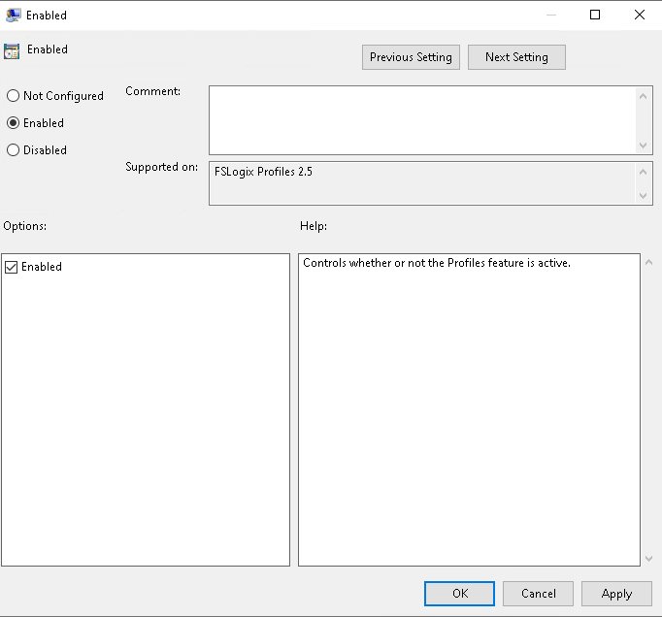
Task: Confirm with the OK button
Action: (459, 594)
